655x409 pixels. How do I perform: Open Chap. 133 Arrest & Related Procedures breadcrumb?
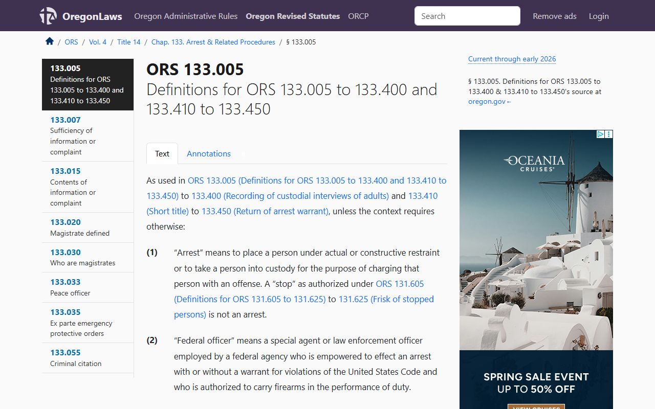[213, 42]
